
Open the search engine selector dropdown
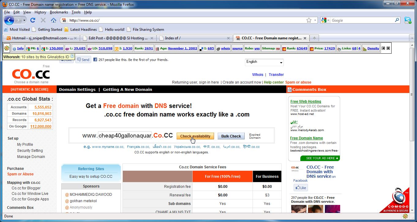329,20
